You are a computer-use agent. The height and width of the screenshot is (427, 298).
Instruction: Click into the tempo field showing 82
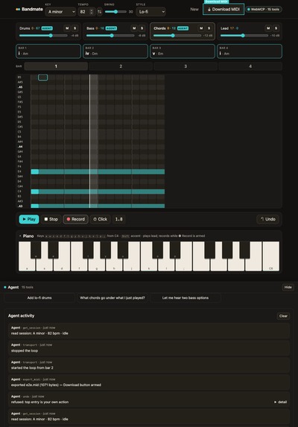(83, 12)
